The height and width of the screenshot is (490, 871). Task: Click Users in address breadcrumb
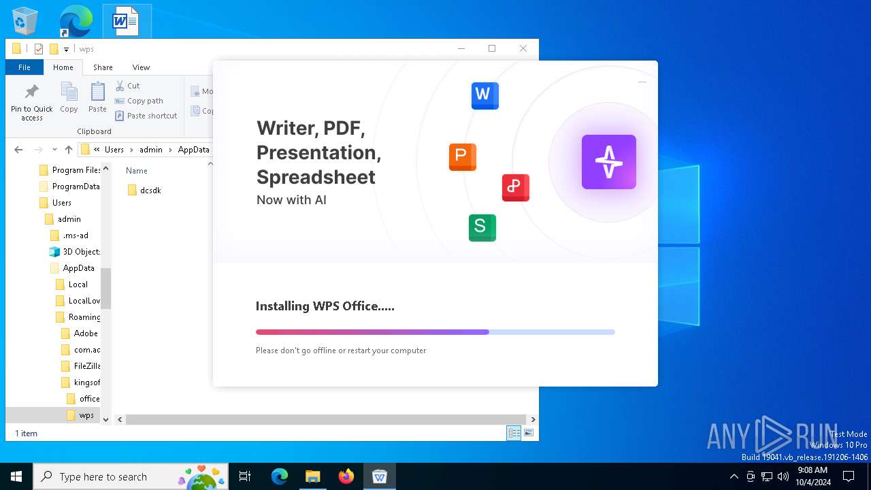click(x=114, y=150)
